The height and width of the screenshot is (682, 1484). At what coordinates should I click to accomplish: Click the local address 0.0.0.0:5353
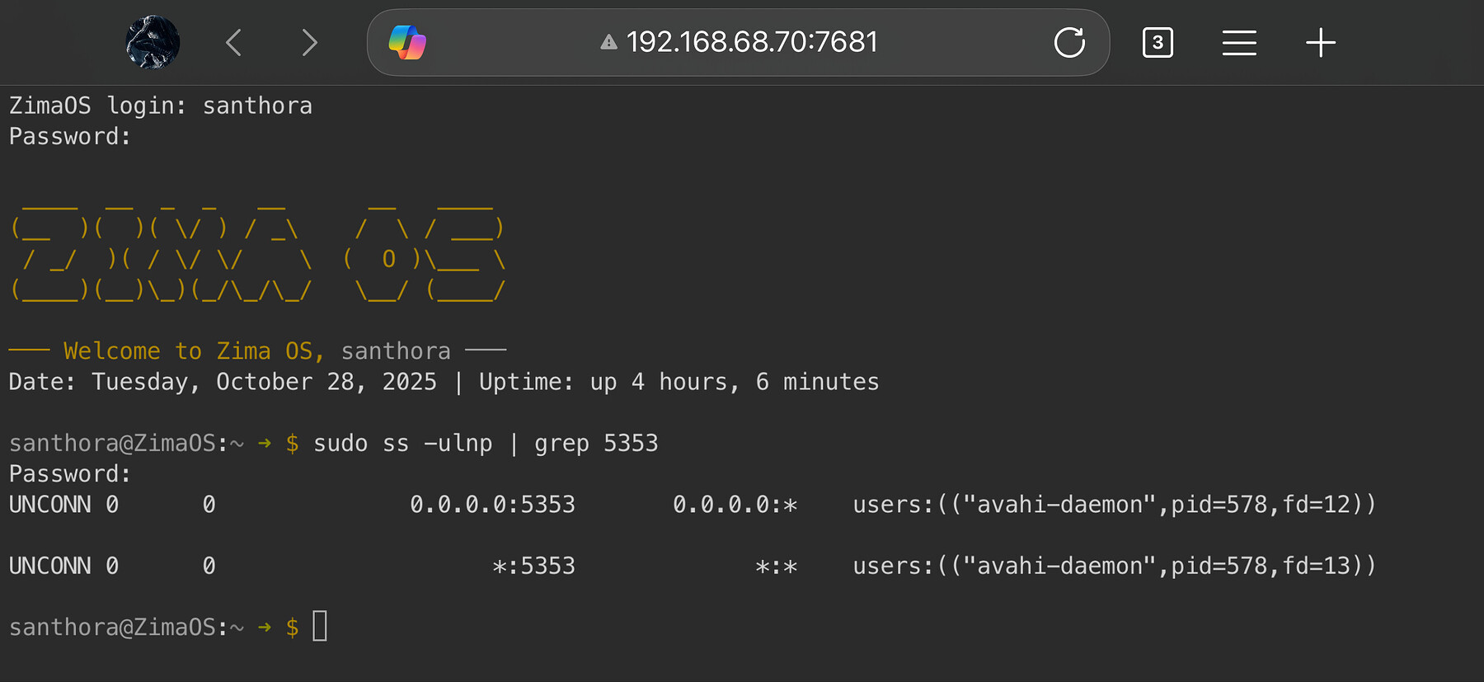pyautogui.click(x=492, y=504)
